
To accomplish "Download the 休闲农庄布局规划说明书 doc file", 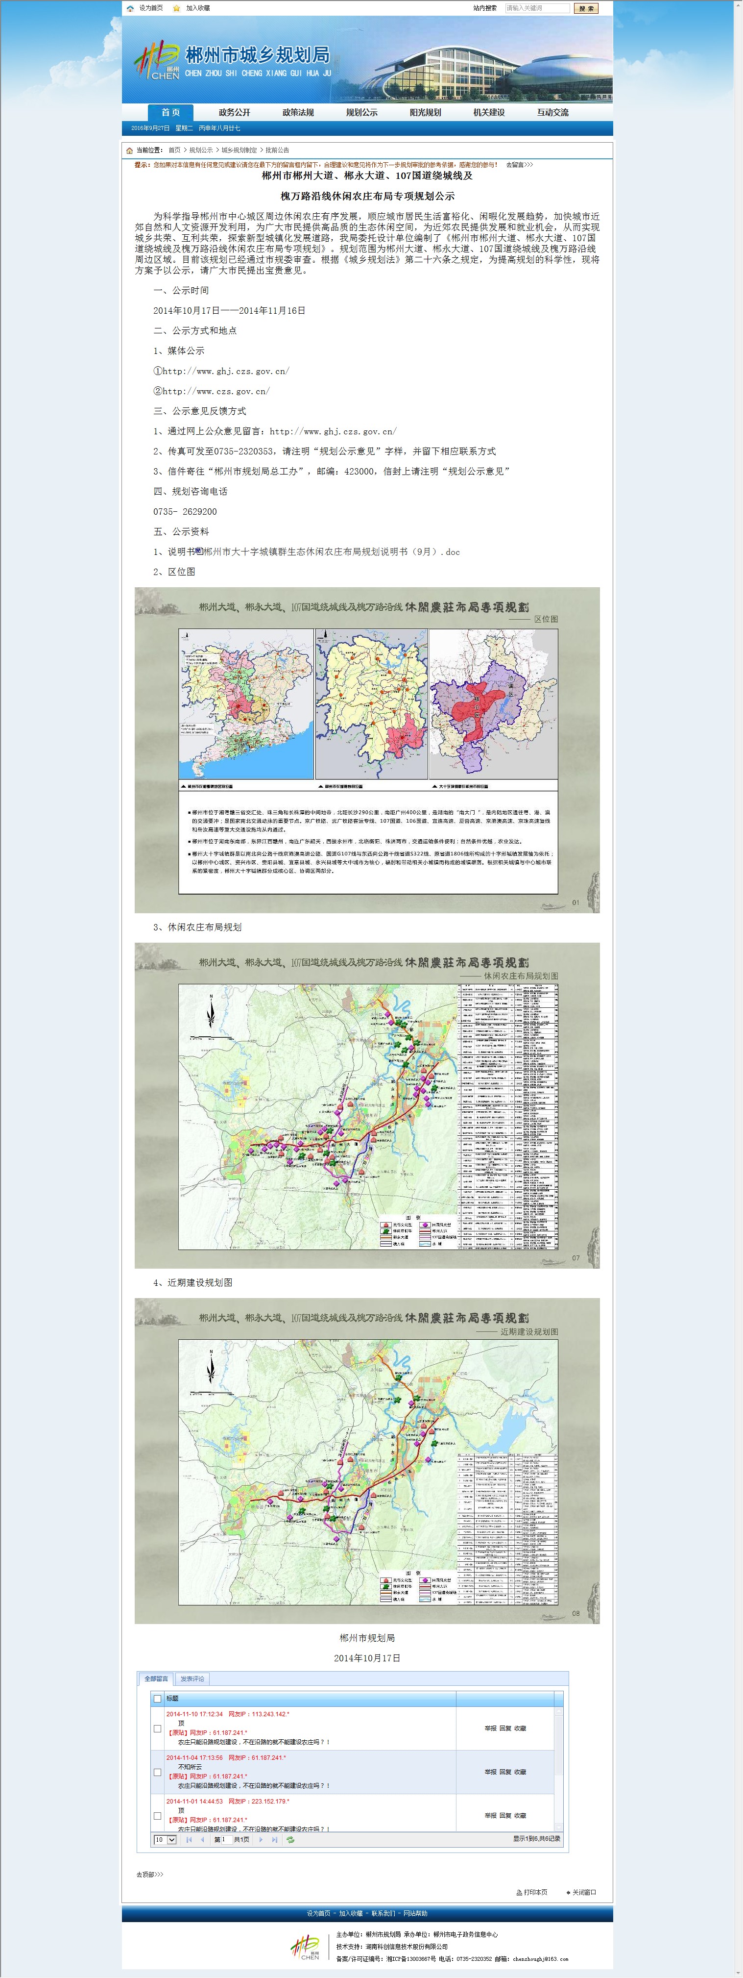I will pos(333,551).
